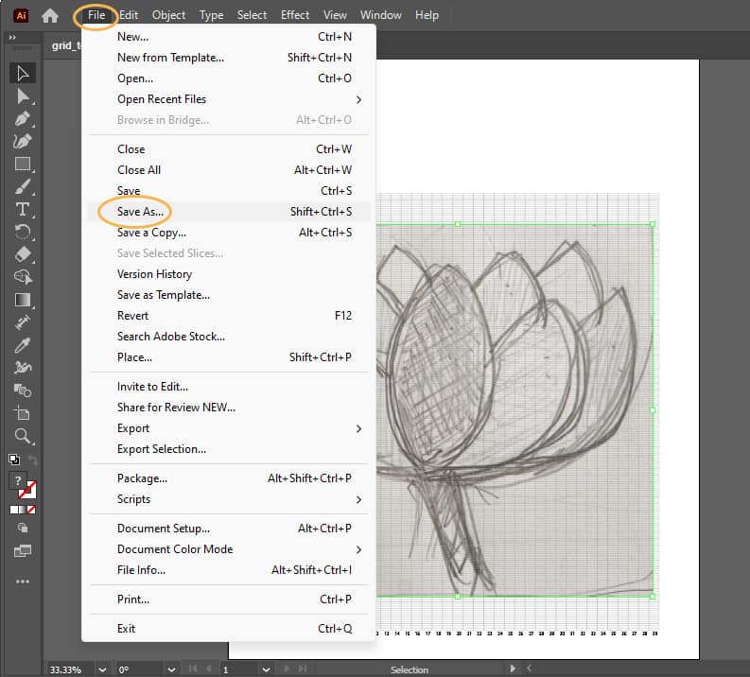The height and width of the screenshot is (677, 750).
Task: Select the Rectangle tool
Action: (x=23, y=164)
